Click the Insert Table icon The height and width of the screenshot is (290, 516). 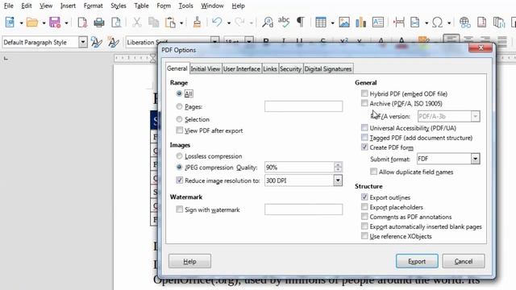point(321,23)
